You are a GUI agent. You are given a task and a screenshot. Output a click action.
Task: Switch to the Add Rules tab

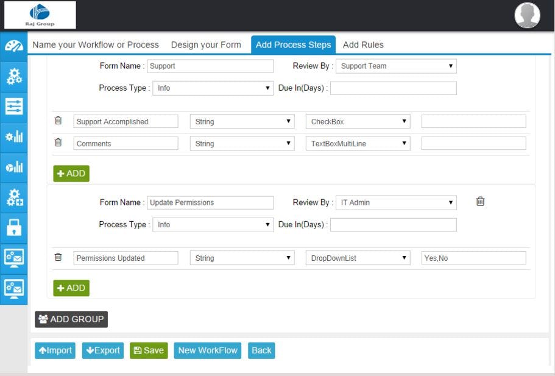click(363, 44)
